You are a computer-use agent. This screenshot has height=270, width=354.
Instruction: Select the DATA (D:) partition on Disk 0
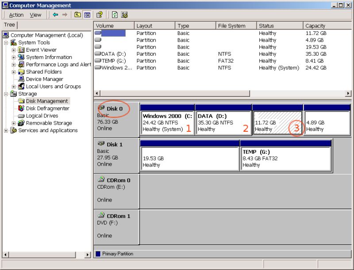click(223, 120)
